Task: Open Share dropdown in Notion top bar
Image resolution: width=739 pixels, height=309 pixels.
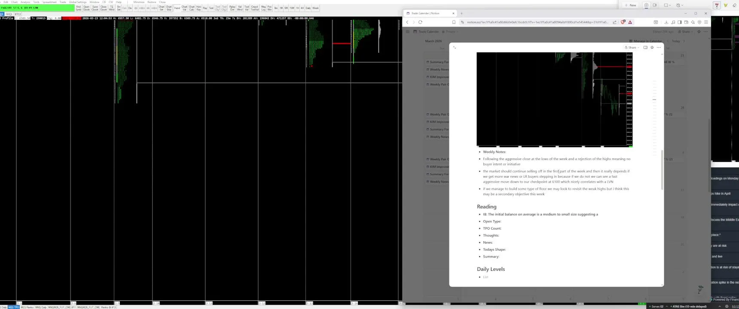Action: 686,31
